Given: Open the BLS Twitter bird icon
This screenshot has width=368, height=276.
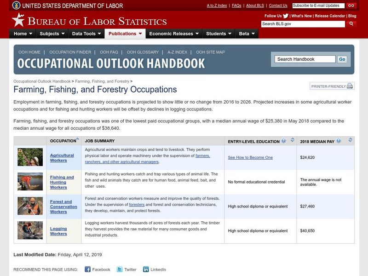Looking at the screenshot, I should tap(286, 16).
